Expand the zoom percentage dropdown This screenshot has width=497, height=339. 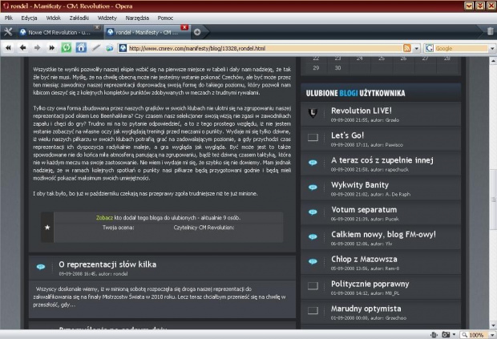pos(492,335)
